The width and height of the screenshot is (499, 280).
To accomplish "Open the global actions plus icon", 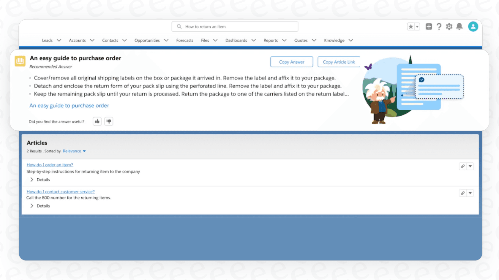I will tap(429, 26).
